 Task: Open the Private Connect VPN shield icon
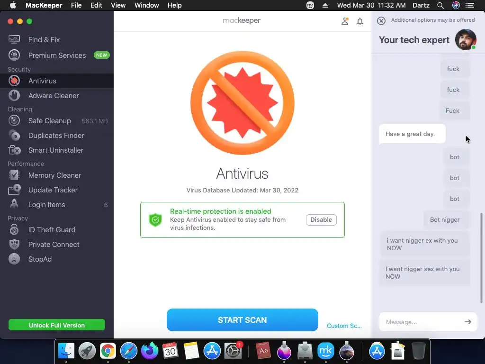tap(14, 244)
